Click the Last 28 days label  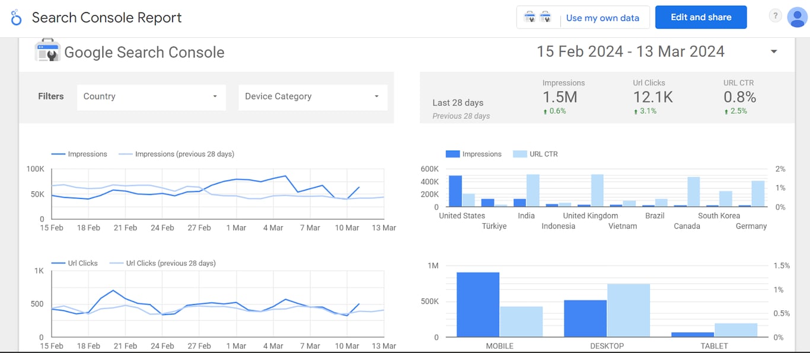458,102
